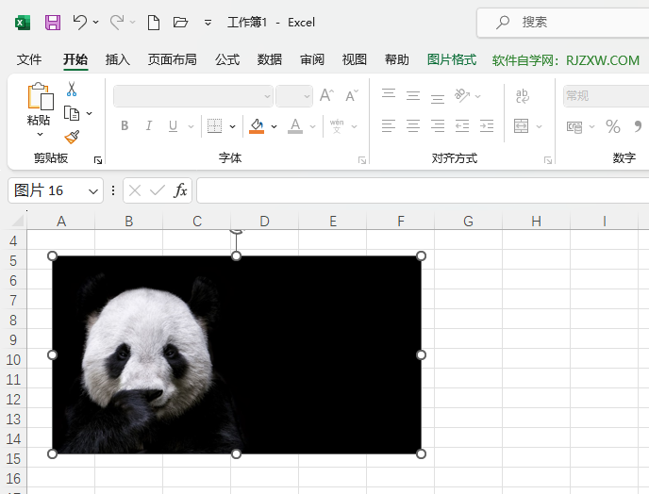The width and height of the screenshot is (649, 494).
Task: Expand fill color palette arrow
Action: (274, 126)
